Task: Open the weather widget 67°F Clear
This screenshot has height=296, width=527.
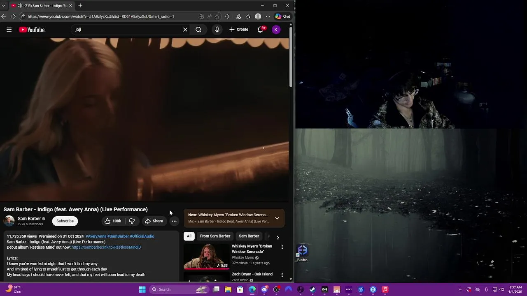Action: pyautogui.click(x=12, y=289)
